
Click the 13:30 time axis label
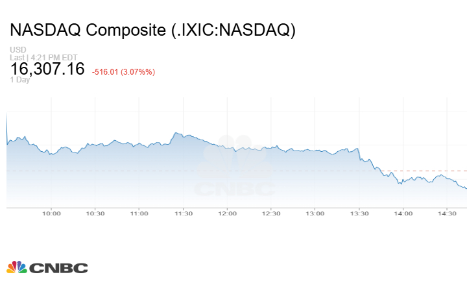[x=359, y=213]
